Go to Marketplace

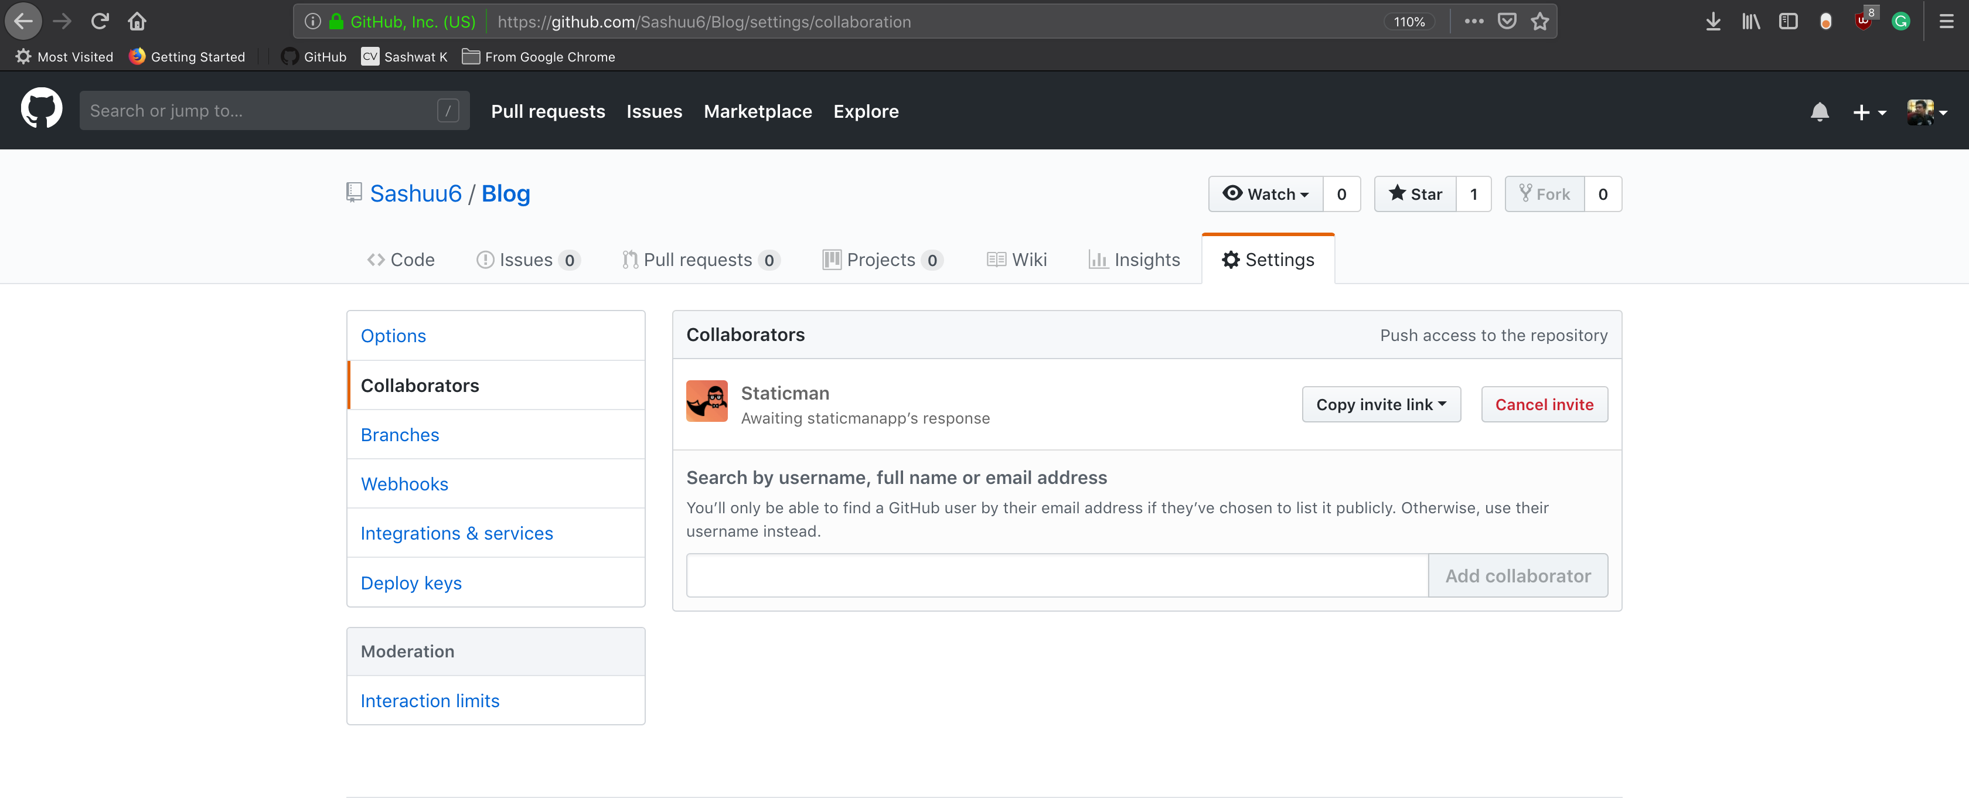[758, 111]
